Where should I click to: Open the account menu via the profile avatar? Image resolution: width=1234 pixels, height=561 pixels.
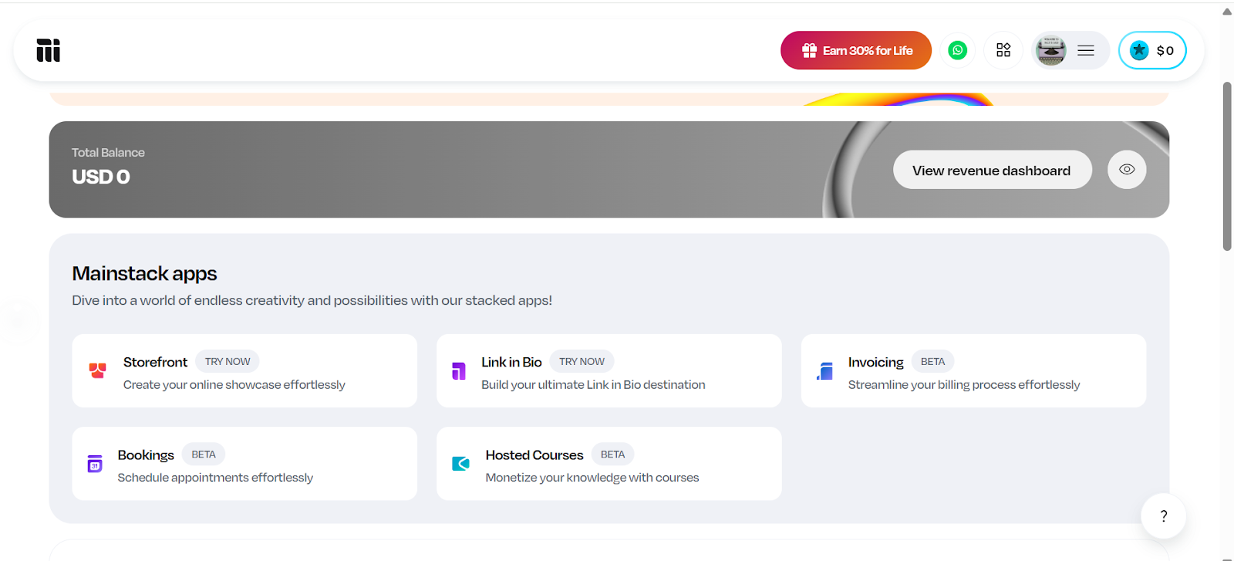[x=1050, y=49]
